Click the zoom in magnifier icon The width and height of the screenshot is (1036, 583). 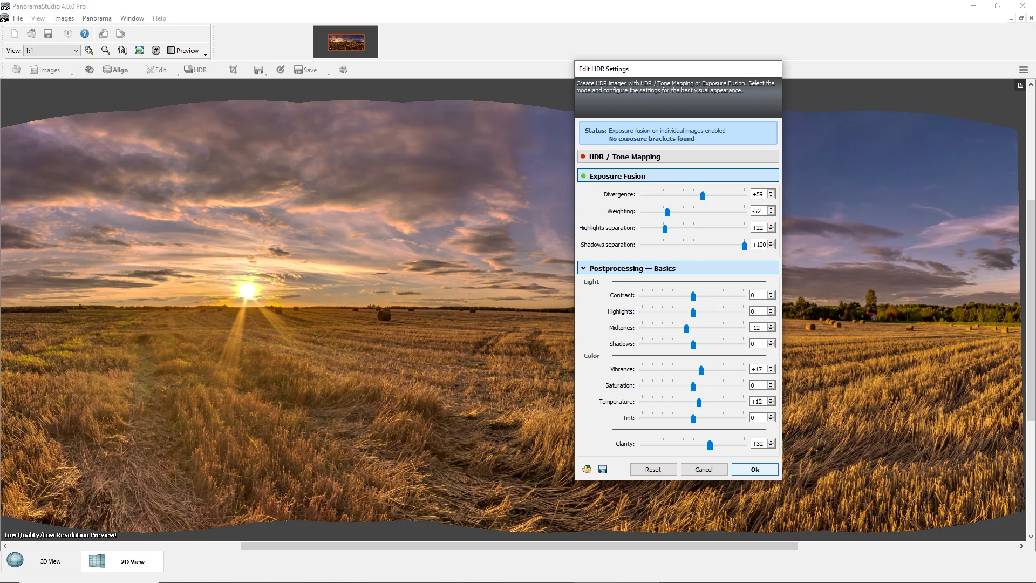89,50
